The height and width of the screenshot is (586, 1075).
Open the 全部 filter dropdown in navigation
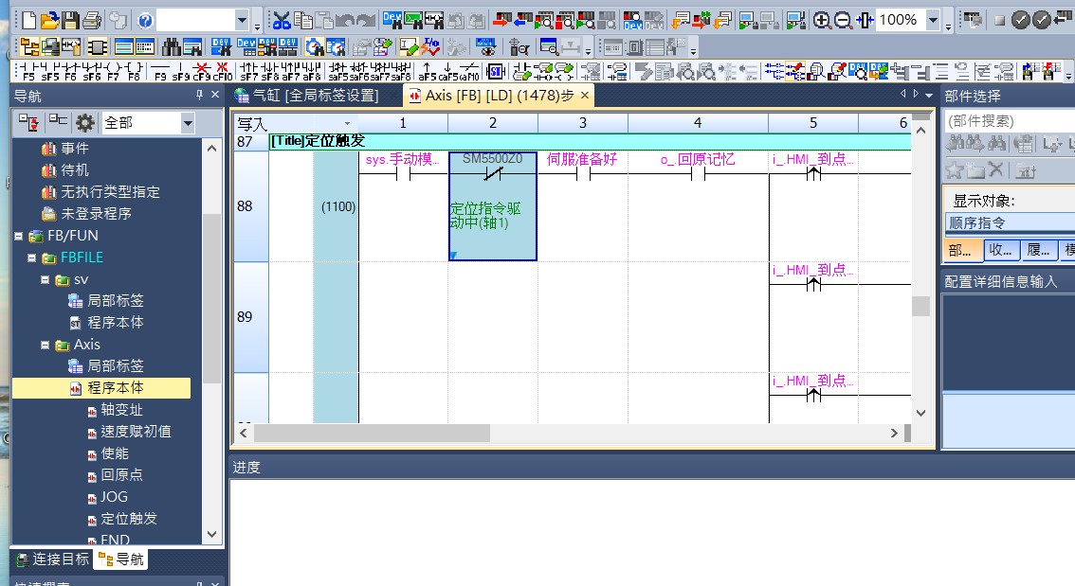[187, 123]
